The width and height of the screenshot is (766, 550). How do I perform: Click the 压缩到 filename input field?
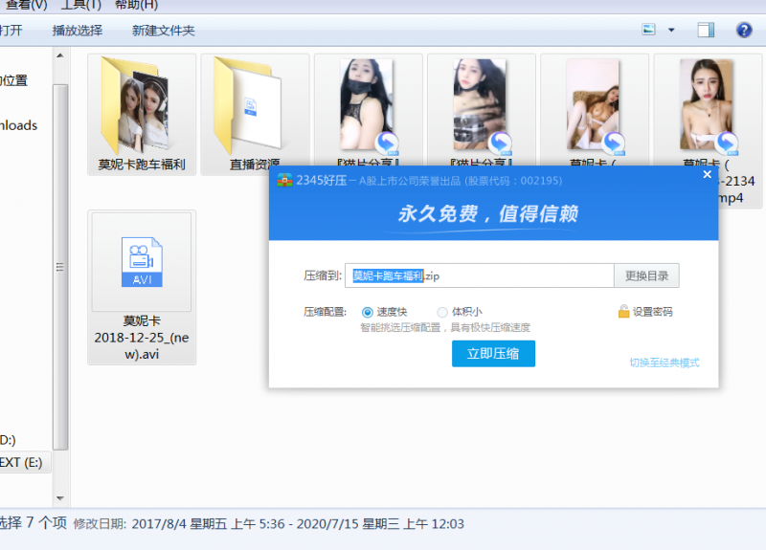pyautogui.click(x=480, y=275)
